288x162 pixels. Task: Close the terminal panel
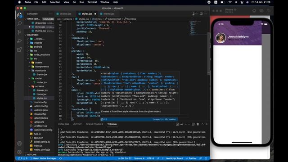pos(207,124)
